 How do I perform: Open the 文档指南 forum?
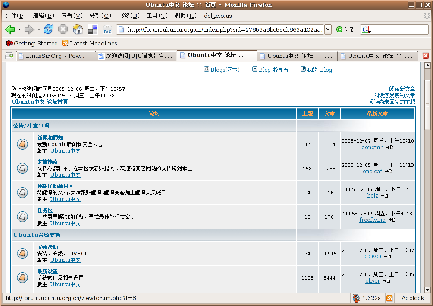click(47, 162)
